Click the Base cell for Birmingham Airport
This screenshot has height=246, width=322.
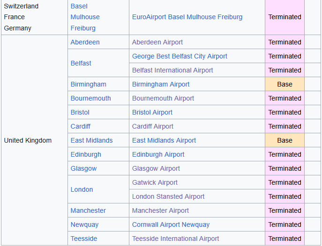point(285,84)
